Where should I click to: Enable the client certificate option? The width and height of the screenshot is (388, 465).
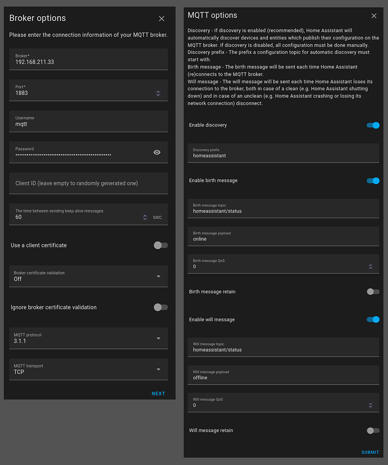point(161,245)
